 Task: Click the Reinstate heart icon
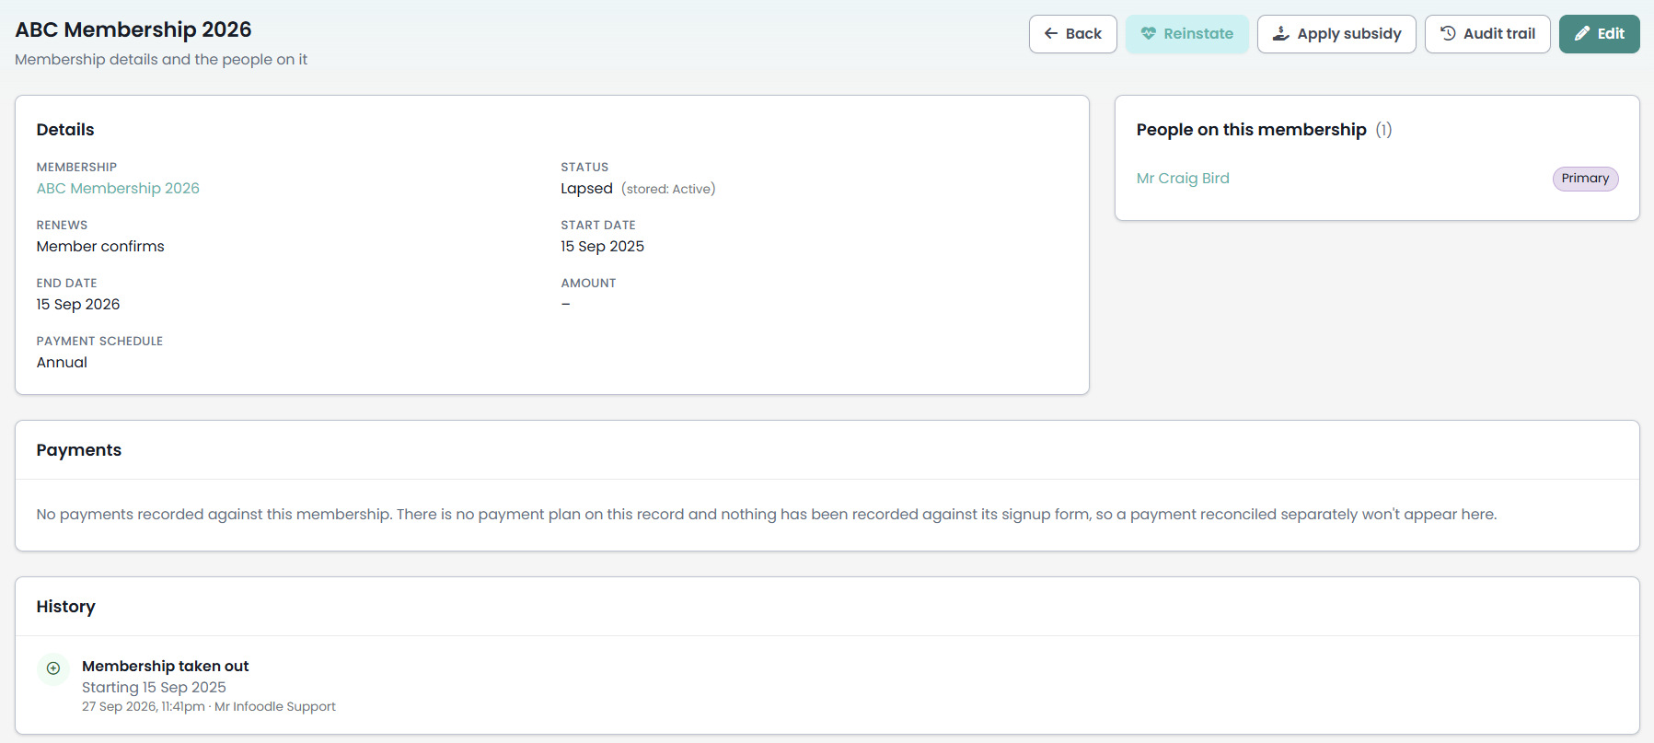point(1149,34)
